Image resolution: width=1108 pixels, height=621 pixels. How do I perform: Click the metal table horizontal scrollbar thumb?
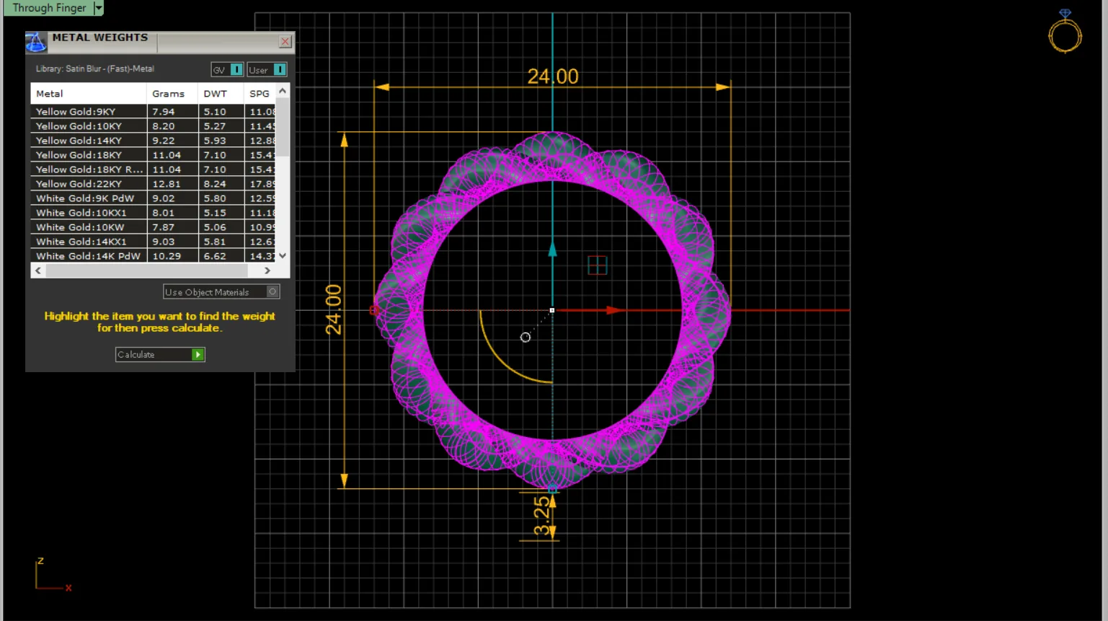146,270
